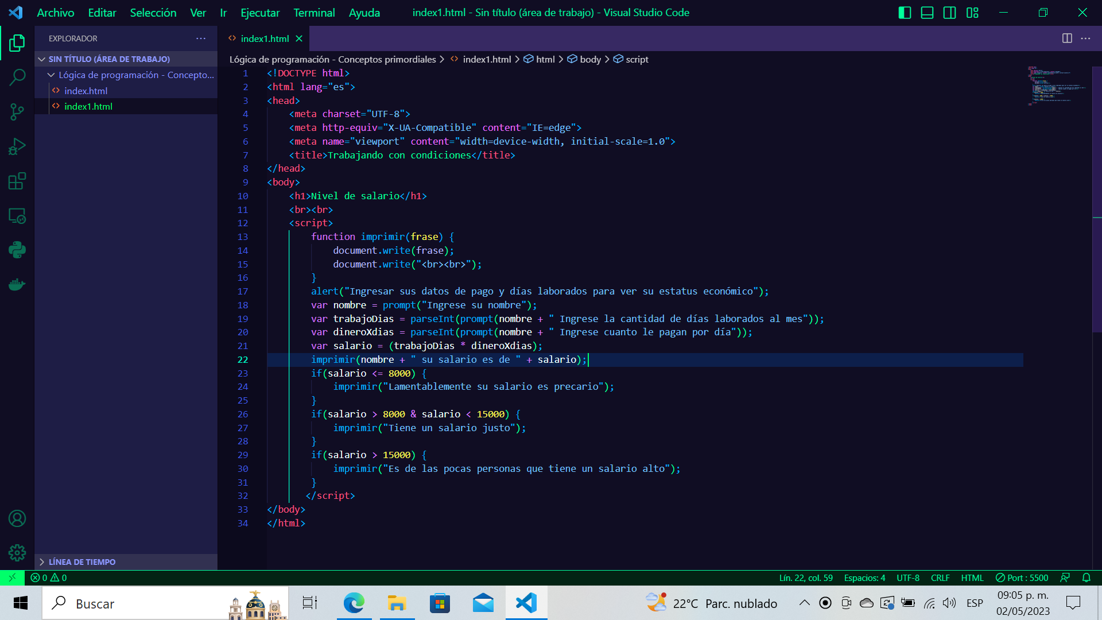
Task: Open the Search view icon
Action: (17, 77)
